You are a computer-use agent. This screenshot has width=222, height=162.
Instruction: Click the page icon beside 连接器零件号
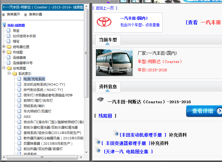pyautogui.click(x=9, y=63)
